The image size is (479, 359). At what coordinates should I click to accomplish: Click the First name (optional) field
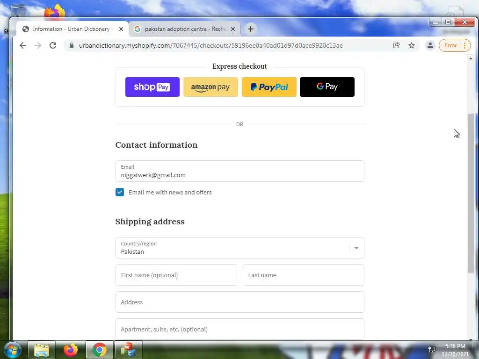click(176, 275)
